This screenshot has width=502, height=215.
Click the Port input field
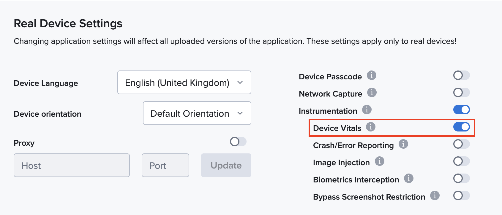[x=165, y=165]
